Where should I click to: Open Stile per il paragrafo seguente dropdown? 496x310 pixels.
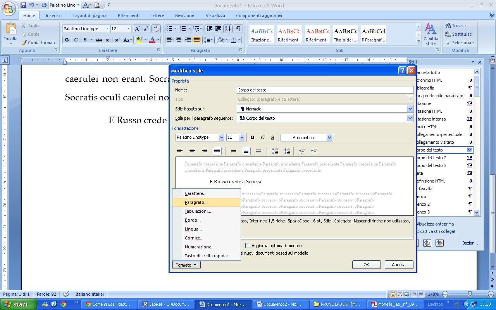(x=410, y=118)
